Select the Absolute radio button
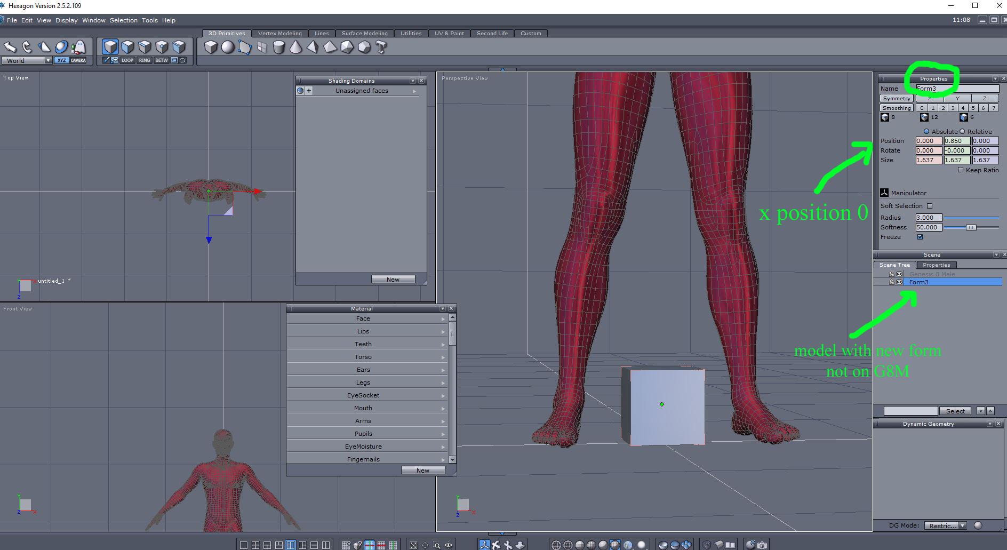The width and height of the screenshot is (1007, 550). 926,131
